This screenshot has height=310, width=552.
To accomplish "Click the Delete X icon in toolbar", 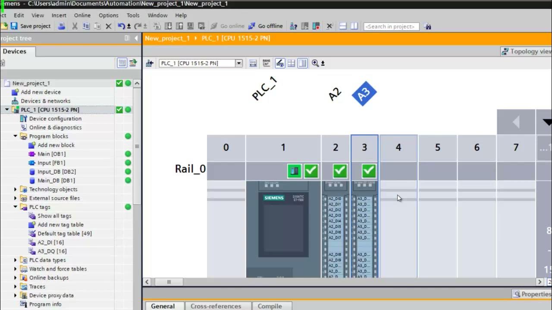I will pyautogui.click(x=109, y=26).
